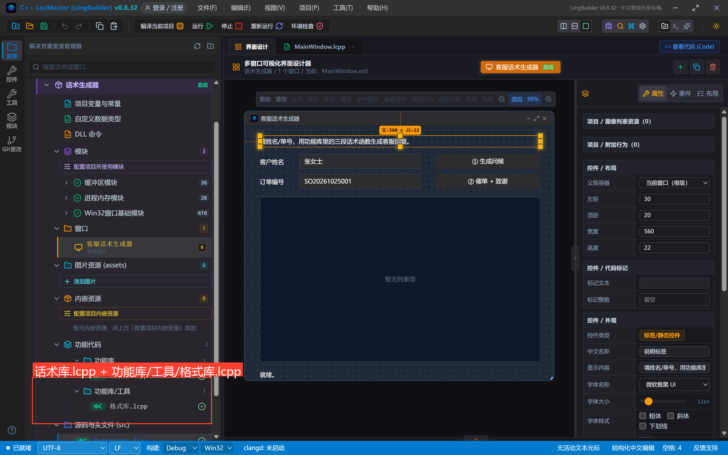Viewport: 728px width, 455px height.
Task: Open the Git更改 sidebar panel
Action: click(x=12, y=144)
